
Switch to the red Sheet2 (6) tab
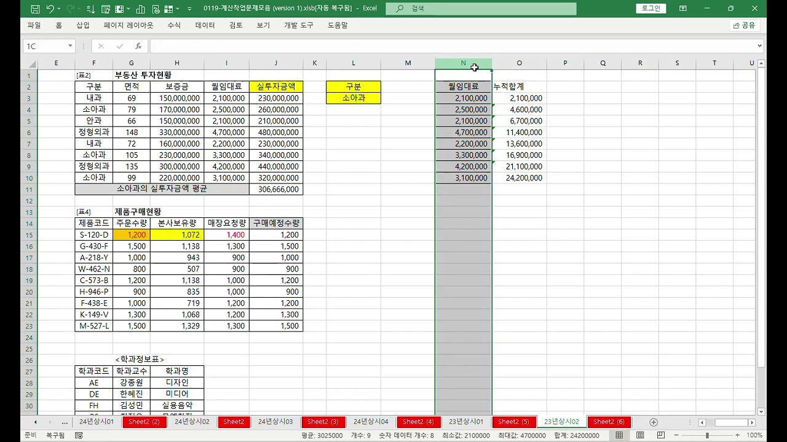coord(609,422)
